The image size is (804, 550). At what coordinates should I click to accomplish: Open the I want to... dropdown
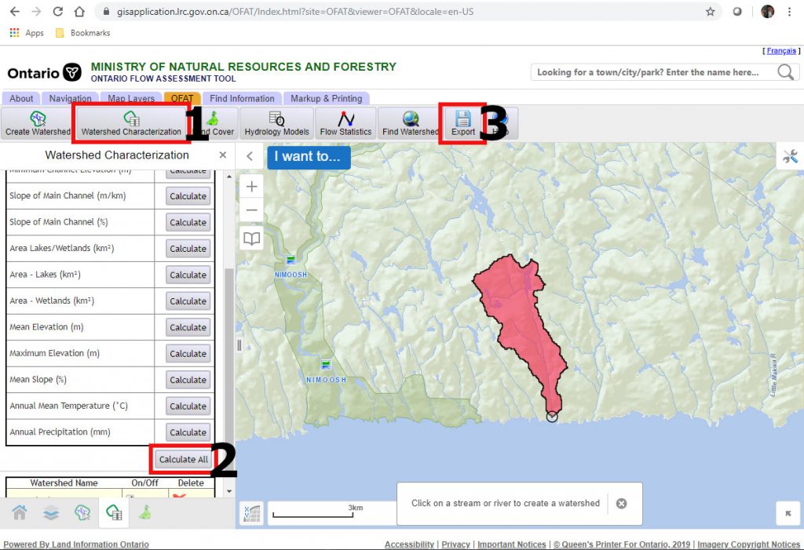tap(308, 157)
